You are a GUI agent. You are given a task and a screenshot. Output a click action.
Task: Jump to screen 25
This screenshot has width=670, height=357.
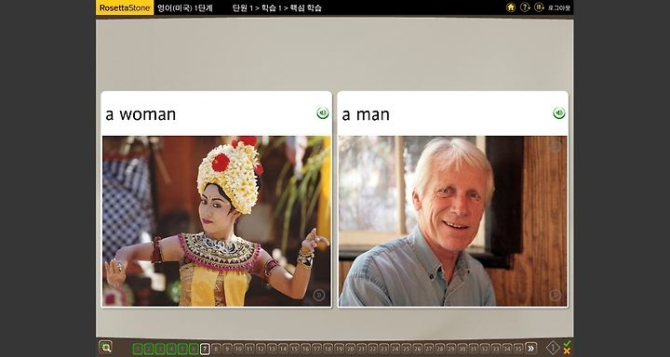407,350
